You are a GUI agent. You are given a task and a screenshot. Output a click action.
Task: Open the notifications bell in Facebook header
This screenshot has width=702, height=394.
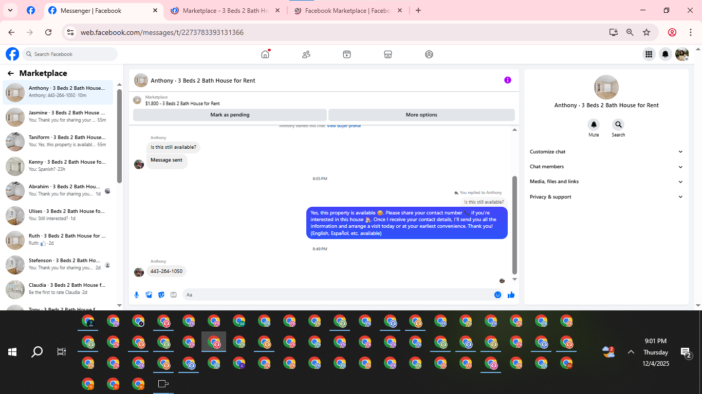click(x=666, y=54)
